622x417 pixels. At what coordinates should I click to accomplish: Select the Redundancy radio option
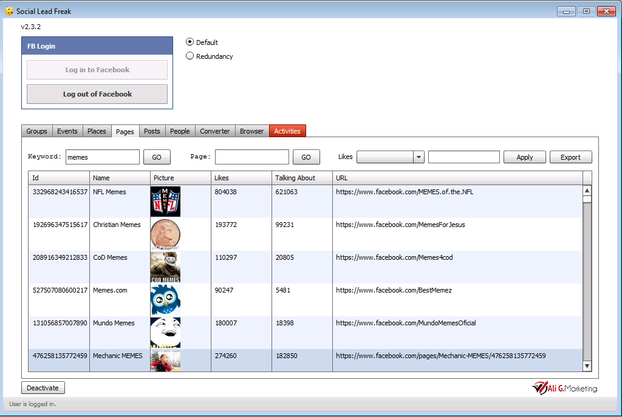pos(190,56)
